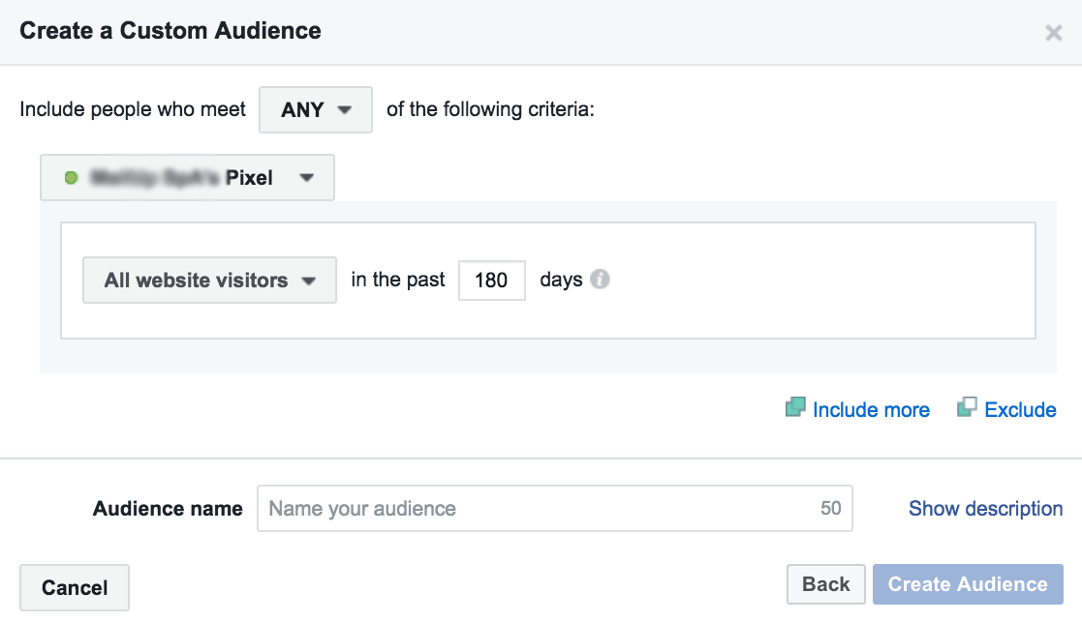
Task: Click the arrow beside All website visitors
Action: point(309,281)
